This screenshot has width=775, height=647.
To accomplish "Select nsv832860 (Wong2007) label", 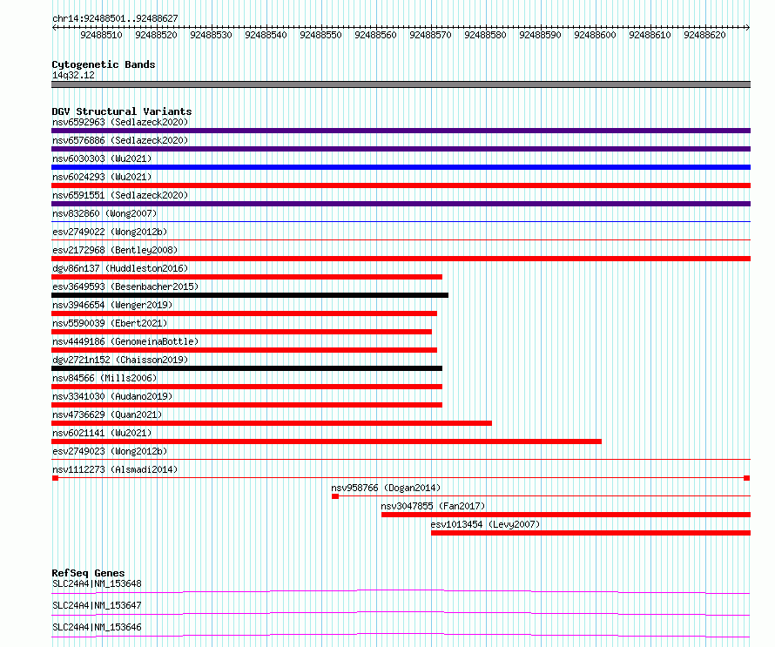I will click(104, 213).
